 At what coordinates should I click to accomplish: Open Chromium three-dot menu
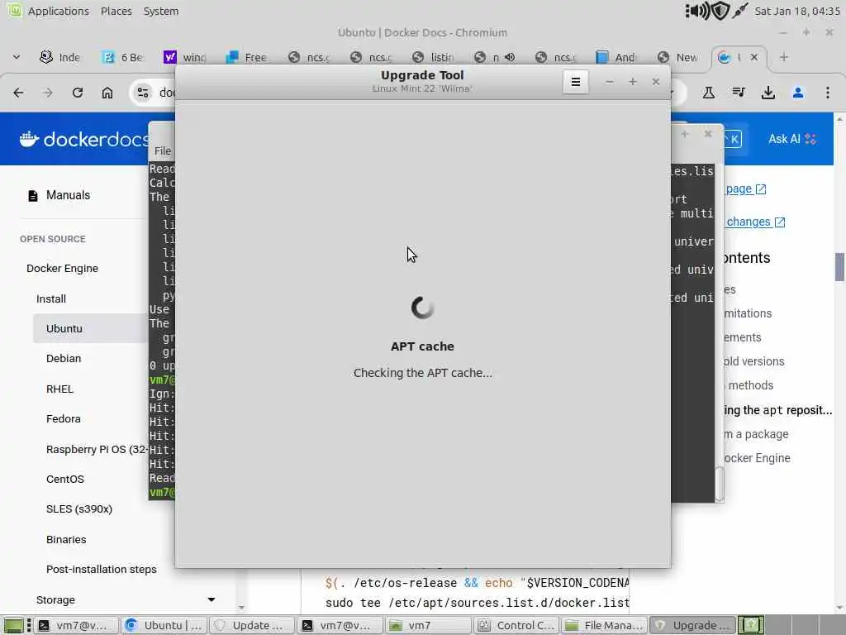pos(828,93)
